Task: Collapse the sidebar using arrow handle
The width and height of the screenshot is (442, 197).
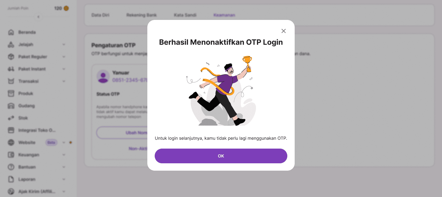Action: (x=38, y=17)
